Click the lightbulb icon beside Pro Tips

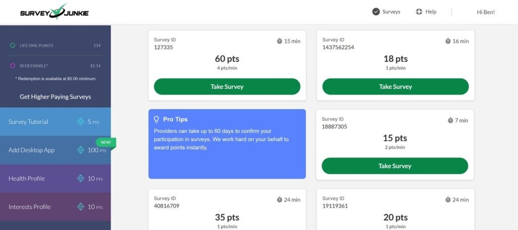coord(156,119)
